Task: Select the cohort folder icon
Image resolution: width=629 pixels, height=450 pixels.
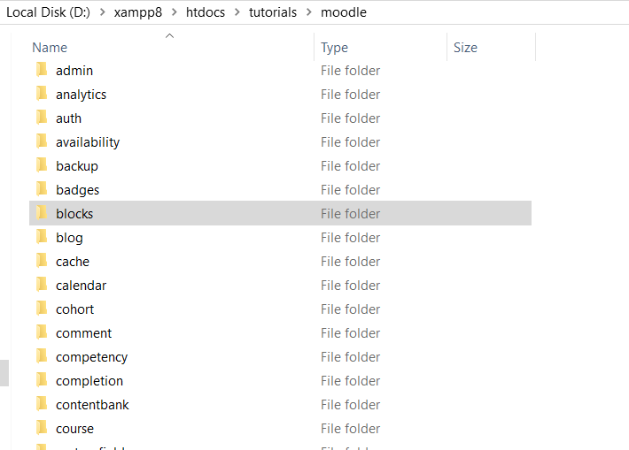Action: pyautogui.click(x=42, y=309)
